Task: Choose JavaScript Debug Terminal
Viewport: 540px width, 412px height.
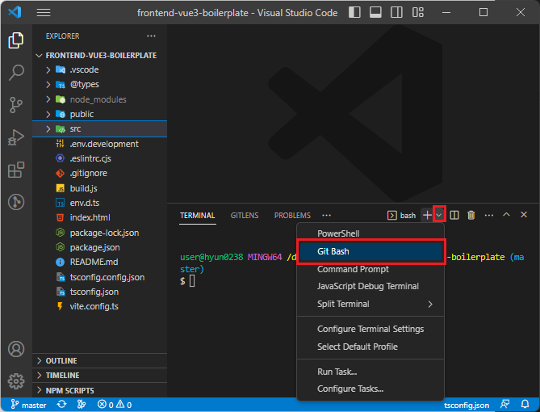Action: click(x=370, y=286)
